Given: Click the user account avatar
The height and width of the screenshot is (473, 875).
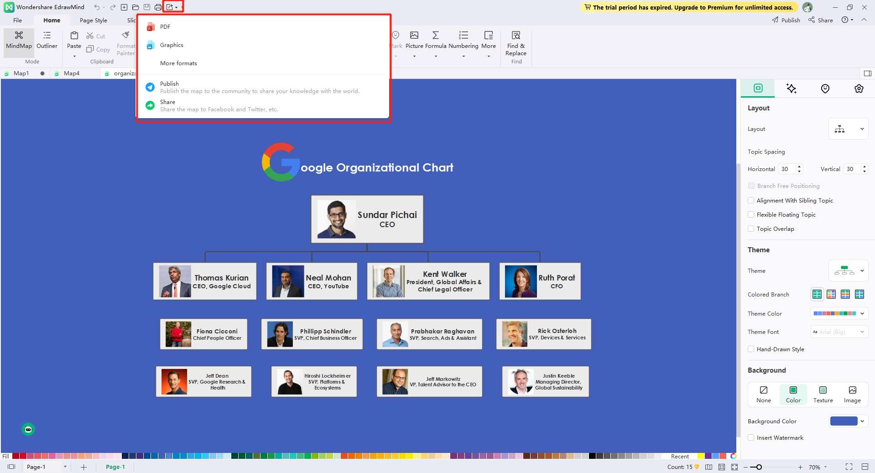Looking at the screenshot, I should [807, 7].
